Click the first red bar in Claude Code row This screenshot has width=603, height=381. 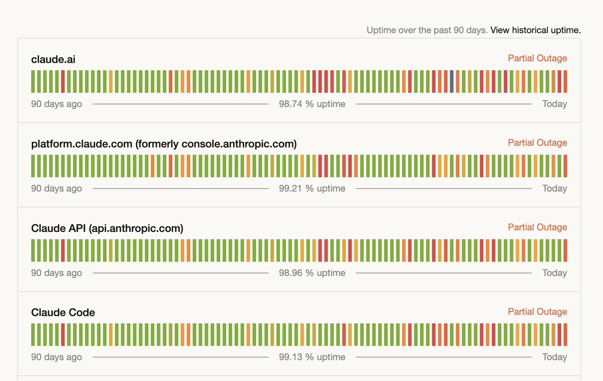coord(63,334)
